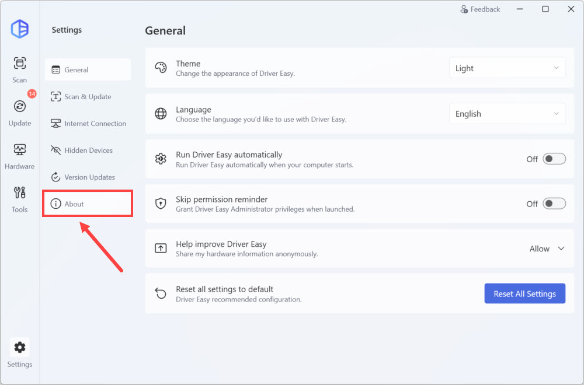Open the Scan section icon
This screenshot has width=584, height=385.
(x=20, y=64)
